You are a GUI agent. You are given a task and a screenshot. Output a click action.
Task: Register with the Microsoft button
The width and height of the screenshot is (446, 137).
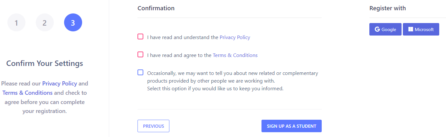tap(421, 29)
